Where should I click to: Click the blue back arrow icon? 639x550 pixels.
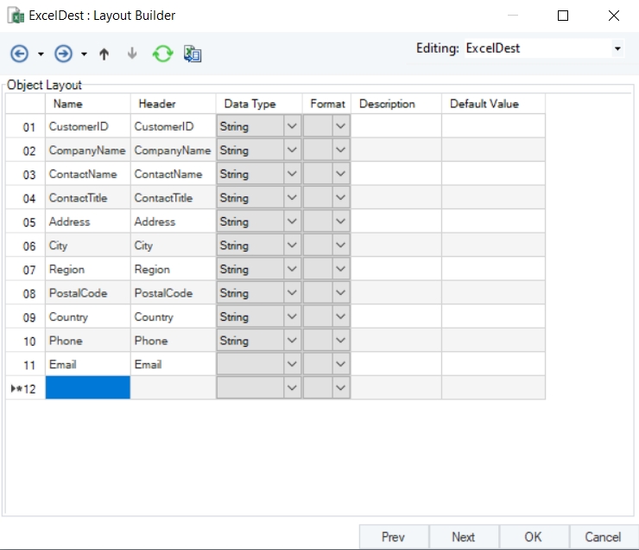[x=19, y=54]
